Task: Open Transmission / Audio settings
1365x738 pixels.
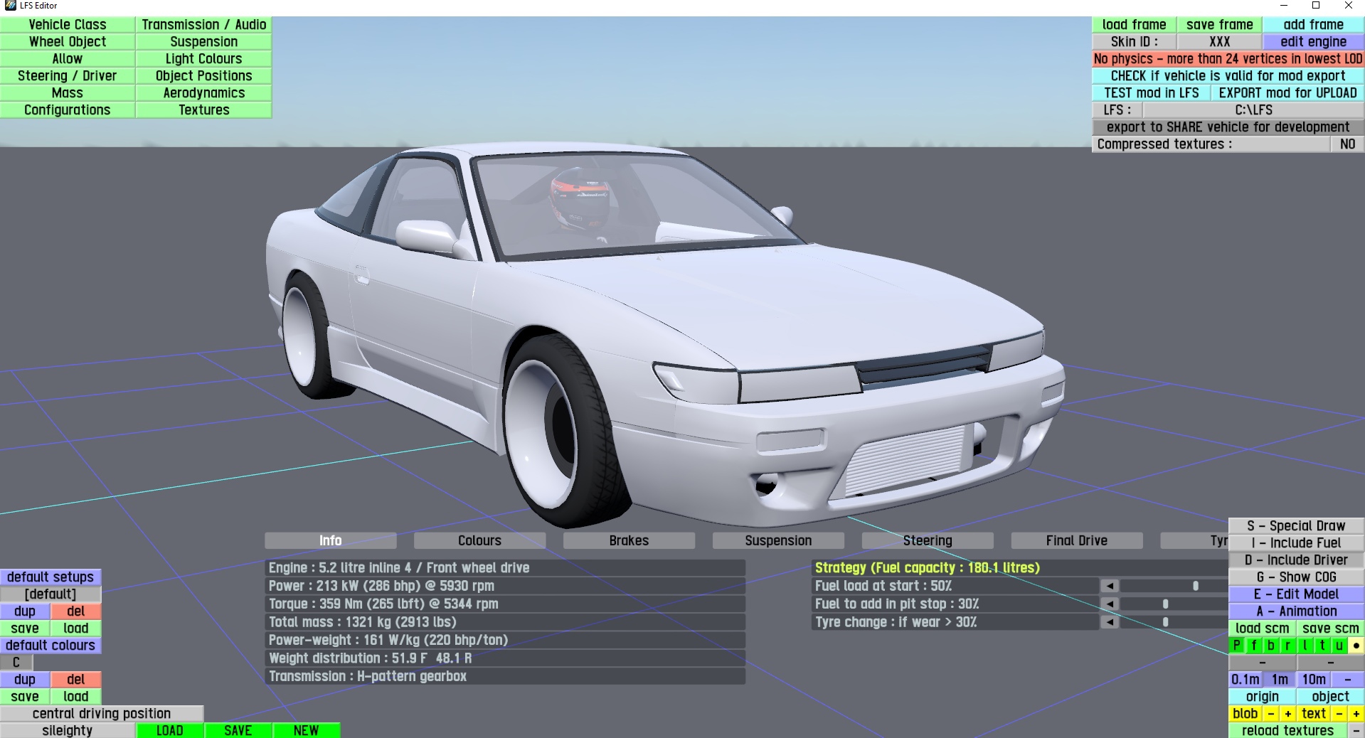Action: (204, 25)
